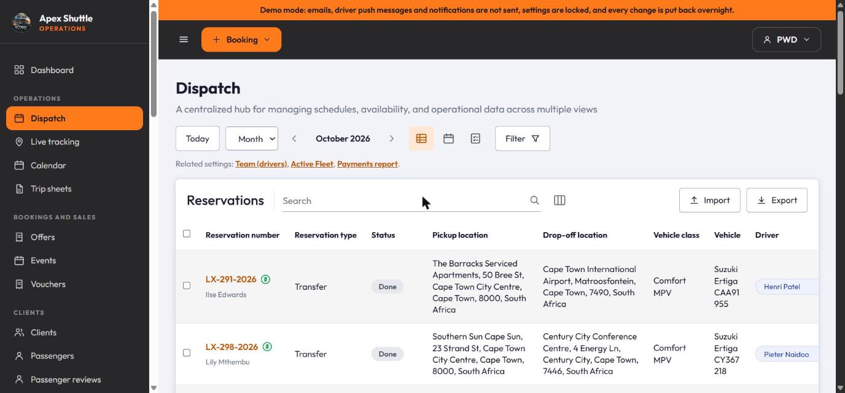Select the LX-291-2026 row checkbox
Viewport: 845px width, 393px height.
pyautogui.click(x=187, y=286)
